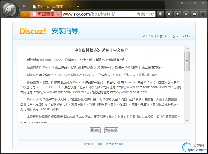Maximize the browser window
This screenshot has height=154, width=208.
(195, 3)
